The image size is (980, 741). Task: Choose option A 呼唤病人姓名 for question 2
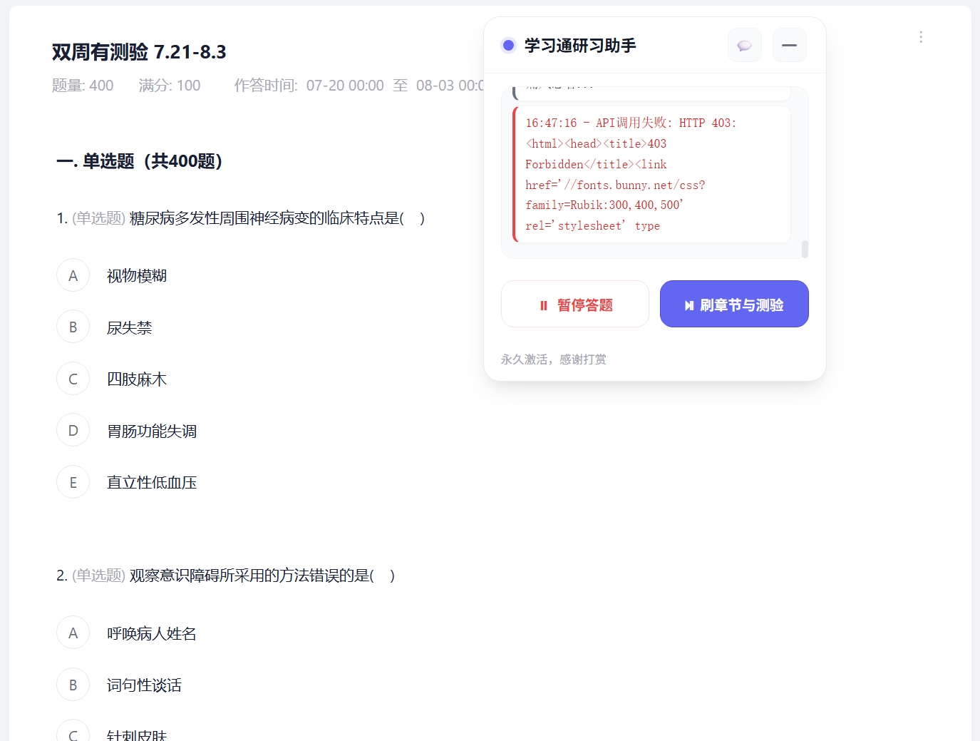click(x=73, y=633)
